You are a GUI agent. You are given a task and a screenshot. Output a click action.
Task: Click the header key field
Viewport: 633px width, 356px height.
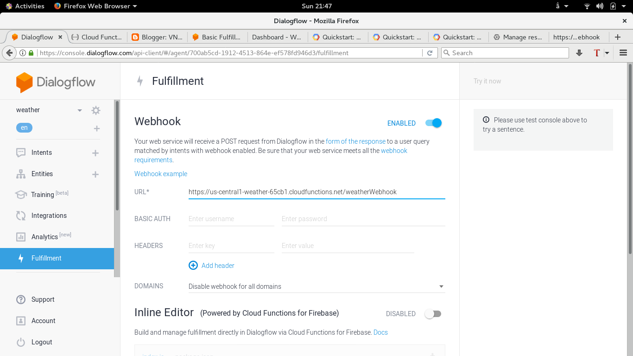[231, 246]
